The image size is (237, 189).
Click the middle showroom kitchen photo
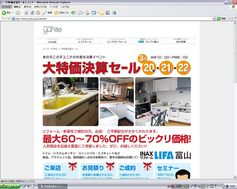[x=117, y=102]
